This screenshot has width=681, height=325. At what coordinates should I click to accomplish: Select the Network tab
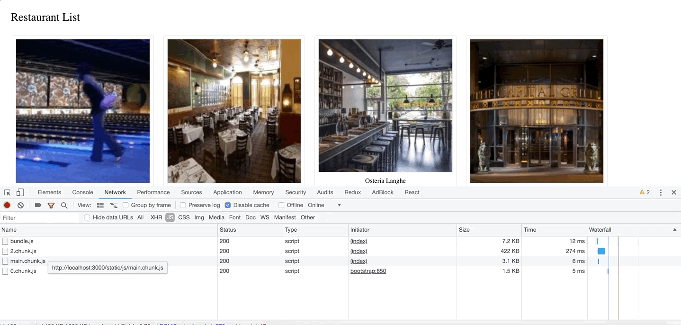(115, 192)
